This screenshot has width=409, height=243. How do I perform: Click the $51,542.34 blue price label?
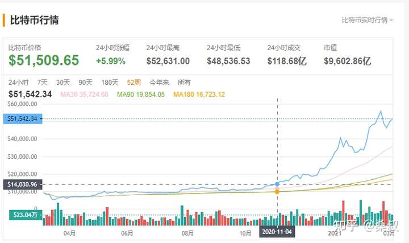23,119
